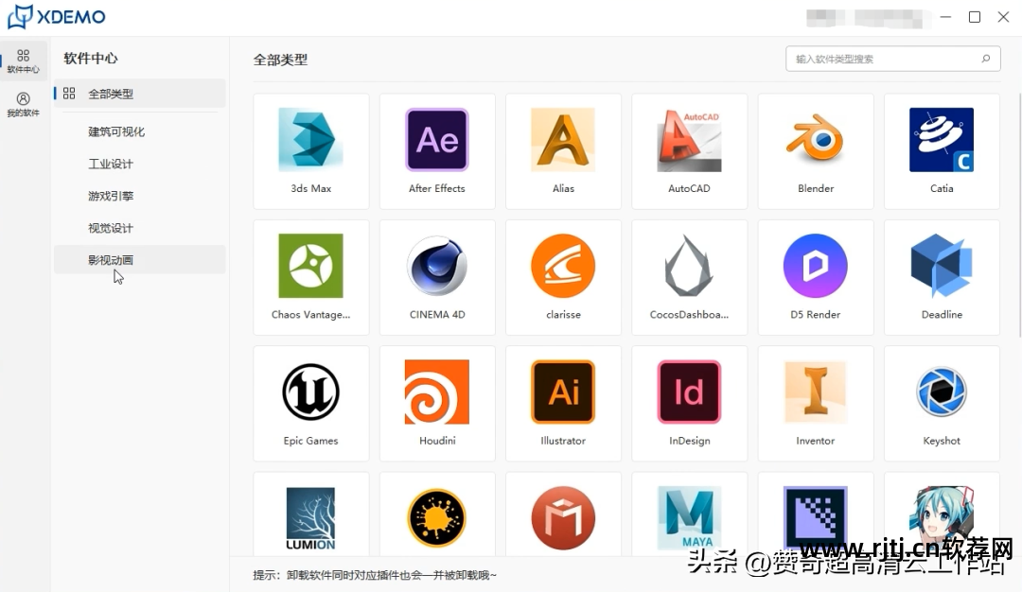Click the Maya software icon

pos(689,518)
